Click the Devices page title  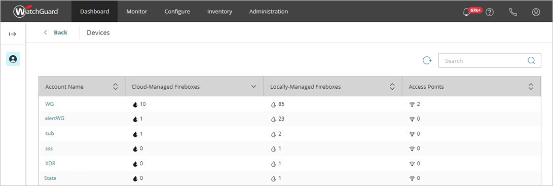[98, 32]
